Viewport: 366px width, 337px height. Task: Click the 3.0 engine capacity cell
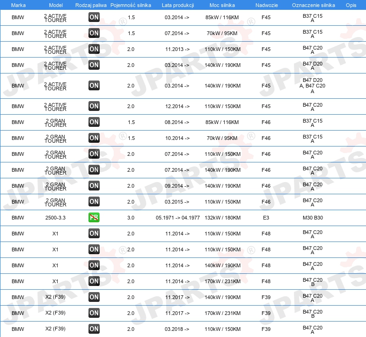[x=131, y=218]
